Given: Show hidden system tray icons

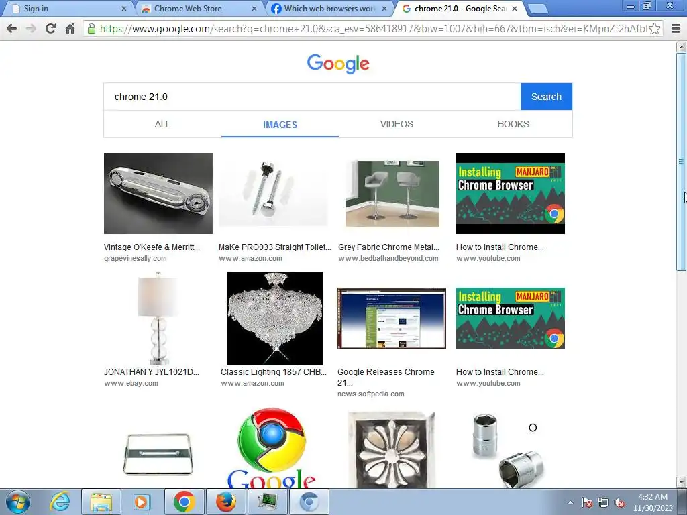Looking at the screenshot, I should [x=570, y=502].
